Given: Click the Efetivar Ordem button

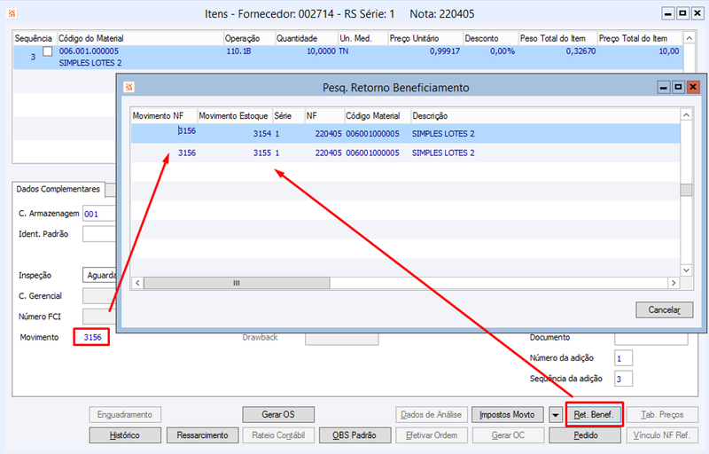Looking at the screenshot, I should pyautogui.click(x=431, y=435).
